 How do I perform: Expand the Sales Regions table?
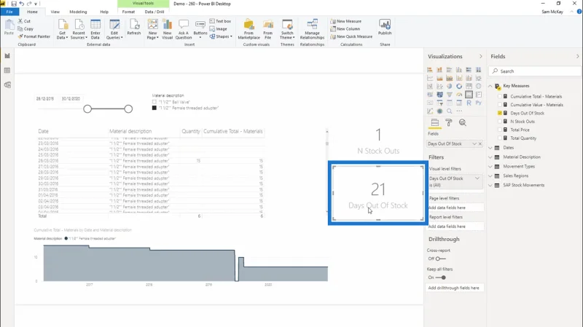490,176
